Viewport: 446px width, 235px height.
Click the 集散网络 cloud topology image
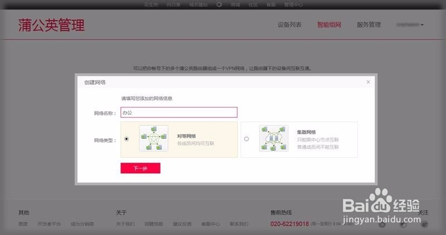(x=274, y=138)
